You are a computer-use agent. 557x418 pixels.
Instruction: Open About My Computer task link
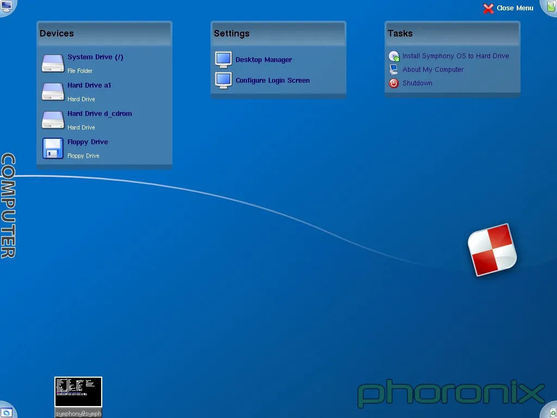[x=433, y=69]
